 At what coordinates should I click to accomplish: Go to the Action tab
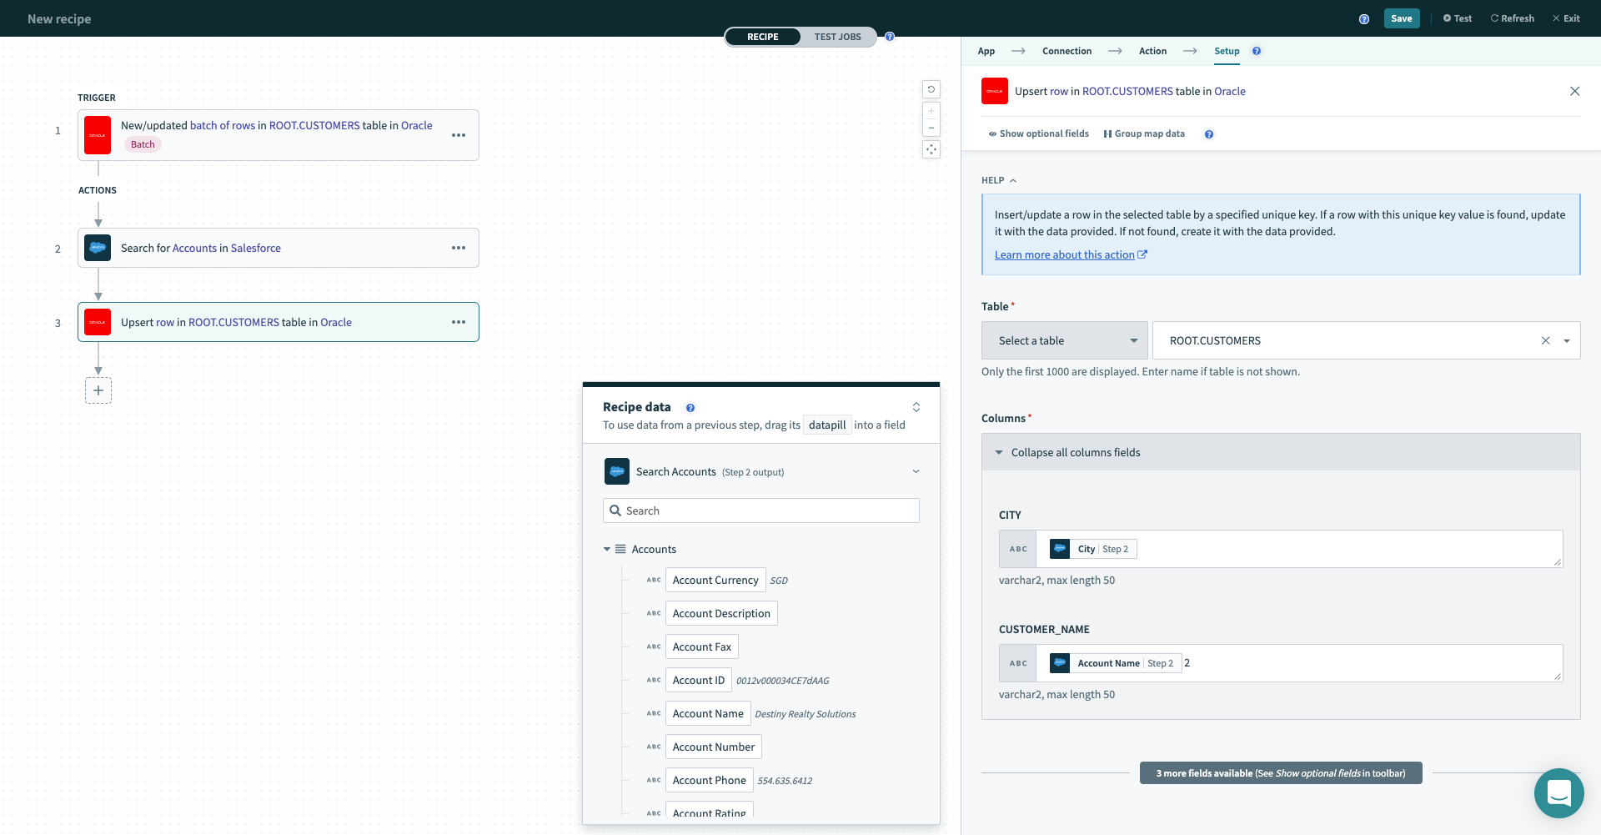(1152, 51)
